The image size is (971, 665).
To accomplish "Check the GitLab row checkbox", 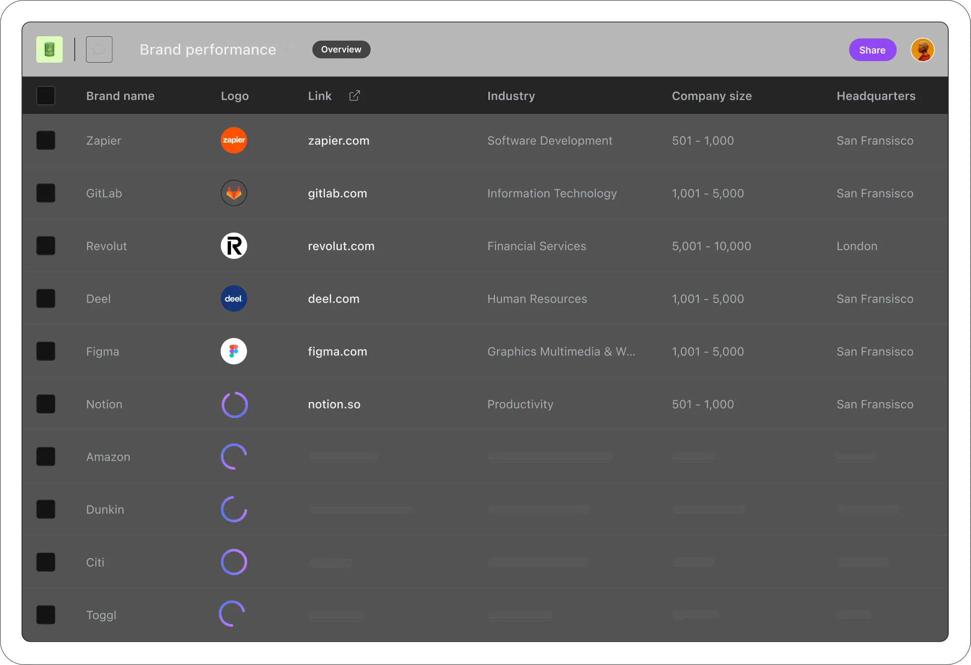I will click(46, 193).
